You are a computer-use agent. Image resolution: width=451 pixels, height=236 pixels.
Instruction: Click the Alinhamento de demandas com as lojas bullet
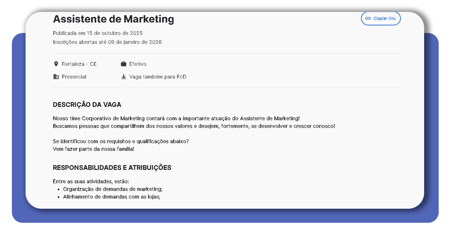tap(111, 197)
